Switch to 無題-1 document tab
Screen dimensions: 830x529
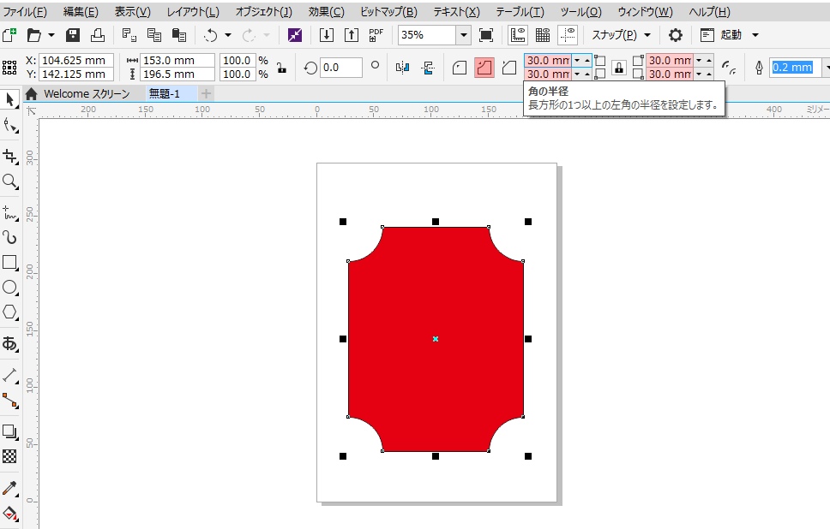coord(164,93)
